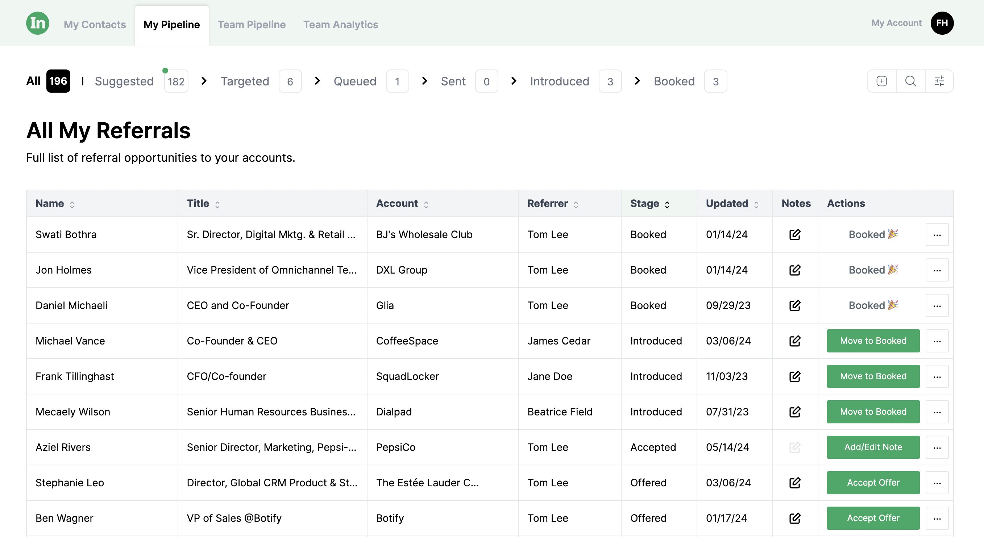984x537 pixels.
Task: Edit note for Swati Bothra
Action: (794, 234)
